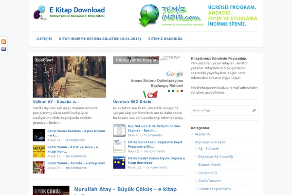Click the Kategoriler heading

tap(200, 128)
